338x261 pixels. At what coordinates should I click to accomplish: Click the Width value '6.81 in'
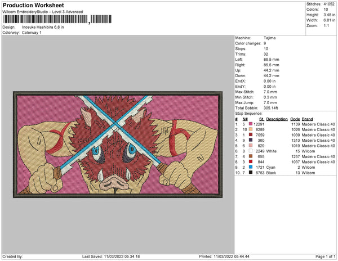329,20
